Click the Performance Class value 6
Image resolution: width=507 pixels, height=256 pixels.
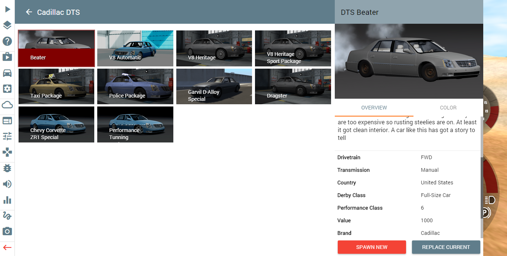pos(422,208)
